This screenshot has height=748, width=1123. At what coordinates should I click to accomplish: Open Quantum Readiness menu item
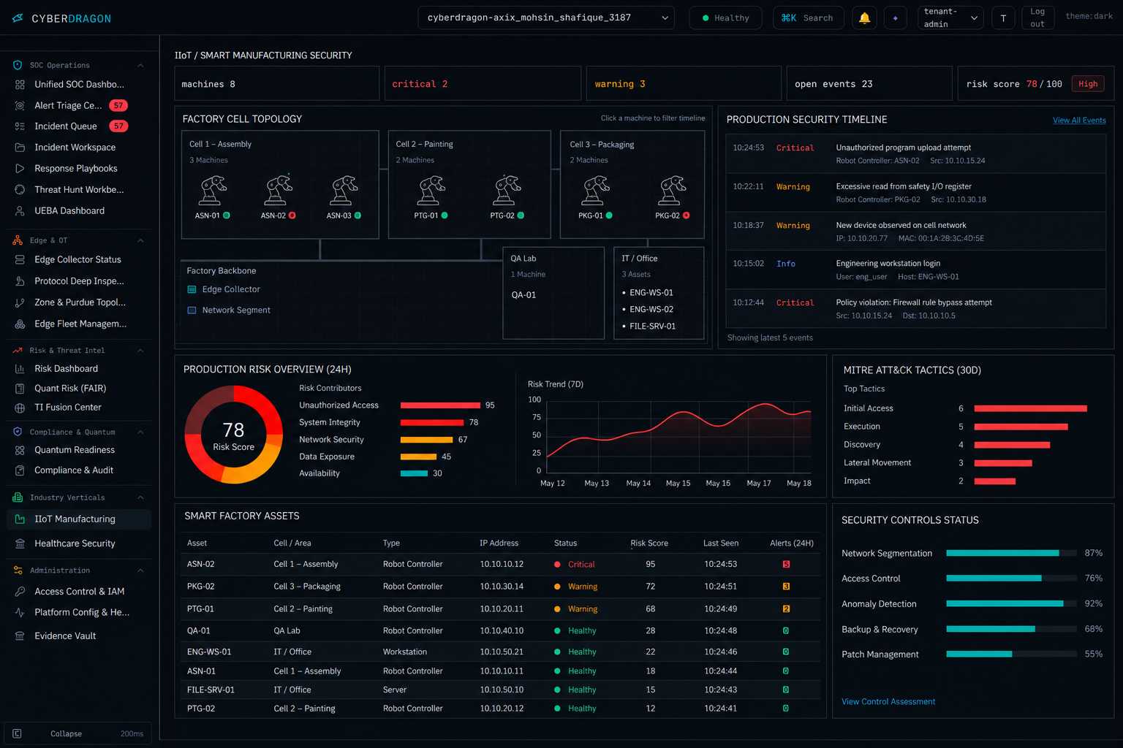79,450
